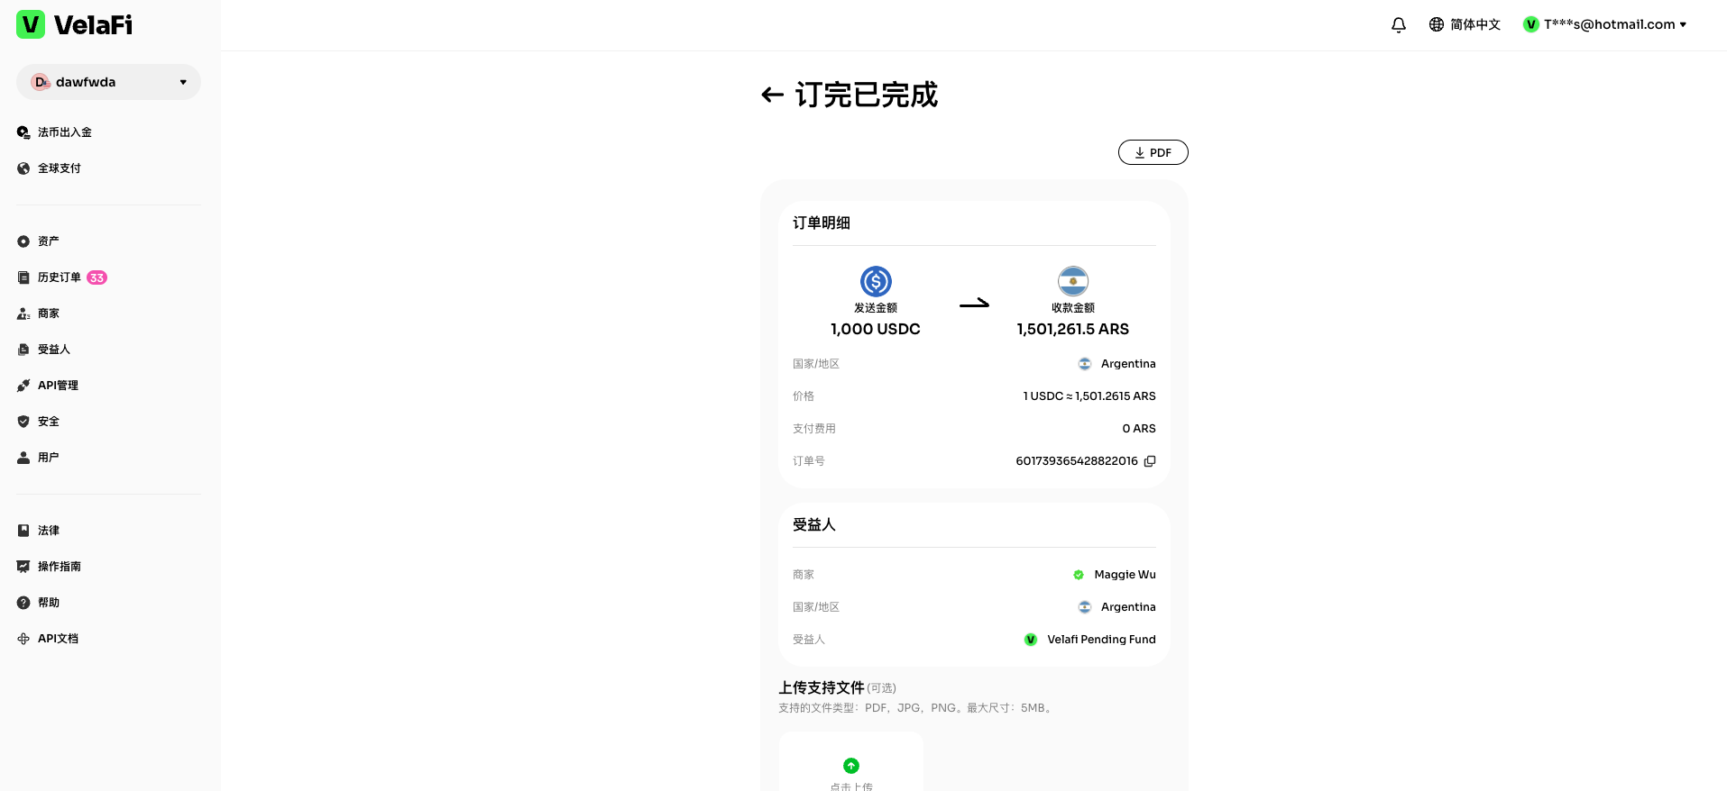This screenshot has height=791, width=1727.
Task: Open the globe language selector 简体中文
Action: (x=1465, y=25)
